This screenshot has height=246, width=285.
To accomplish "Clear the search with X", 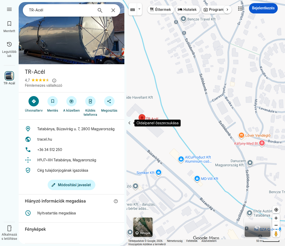I will (x=113, y=10).
